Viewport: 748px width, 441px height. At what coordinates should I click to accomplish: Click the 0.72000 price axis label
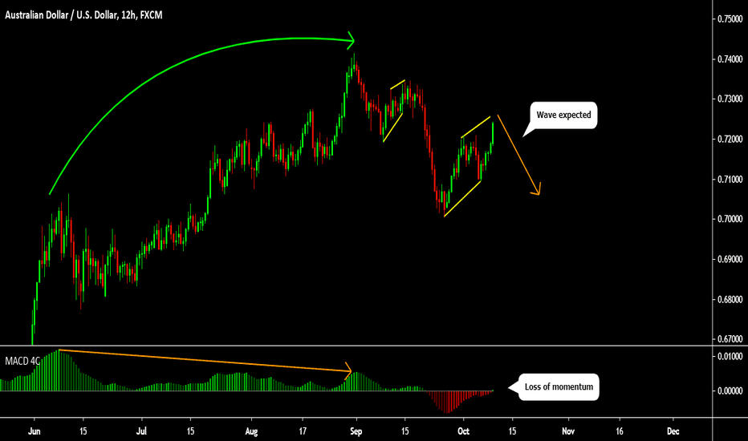click(730, 140)
